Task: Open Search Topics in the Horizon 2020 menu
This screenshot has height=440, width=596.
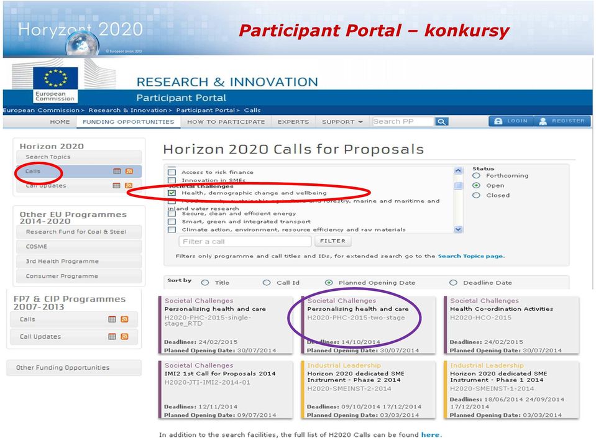Action: 79,157
